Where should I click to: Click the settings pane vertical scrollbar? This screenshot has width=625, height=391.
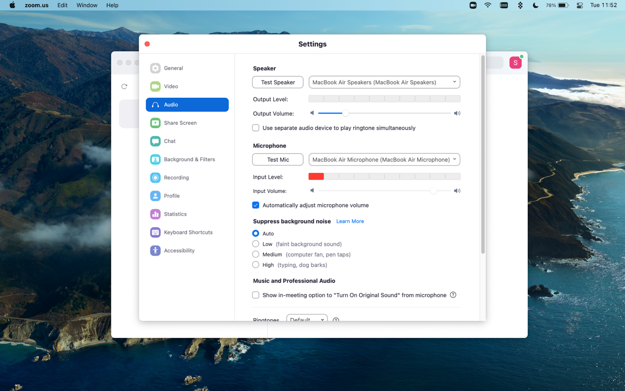pyautogui.click(x=483, y=154)
